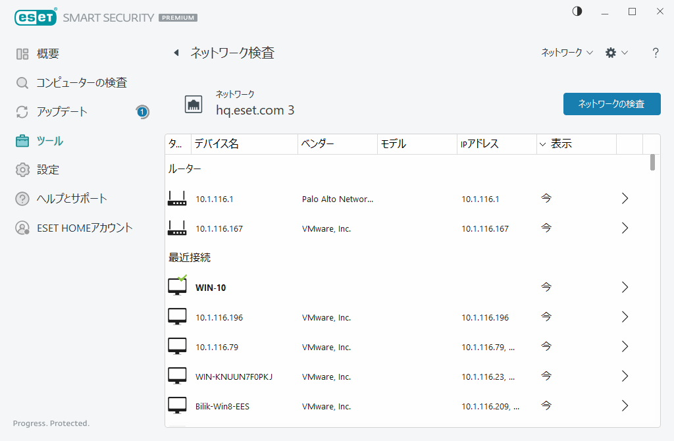
Task: Open help via question mark icon
Action: tap(656, 53)
